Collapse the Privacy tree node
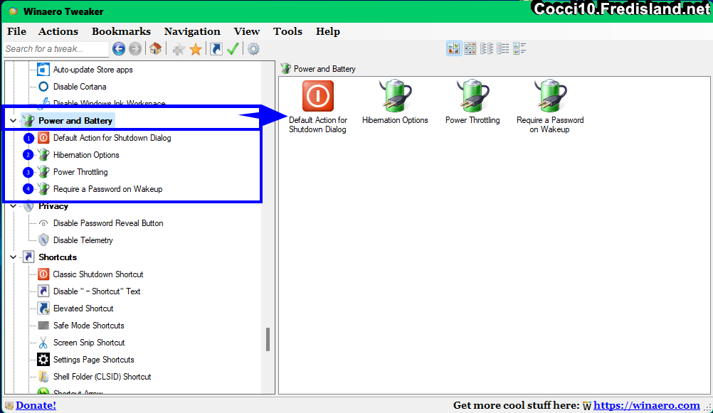 tap(14, 206)
